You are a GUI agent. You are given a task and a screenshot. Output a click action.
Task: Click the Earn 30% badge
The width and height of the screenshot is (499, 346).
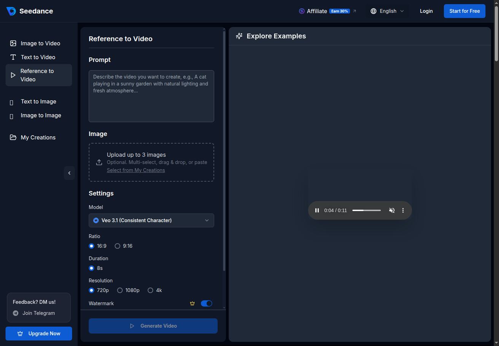339,11
